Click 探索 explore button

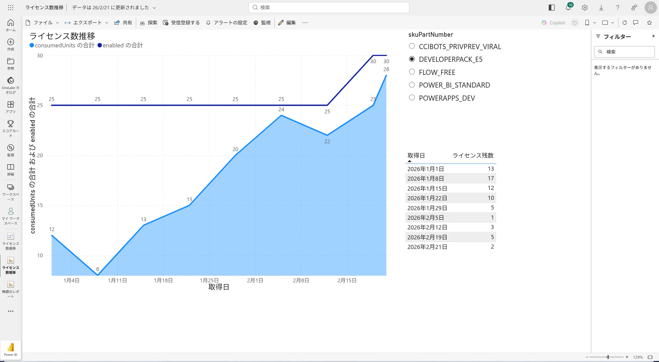pyautogui.click(x=149, y=23)
